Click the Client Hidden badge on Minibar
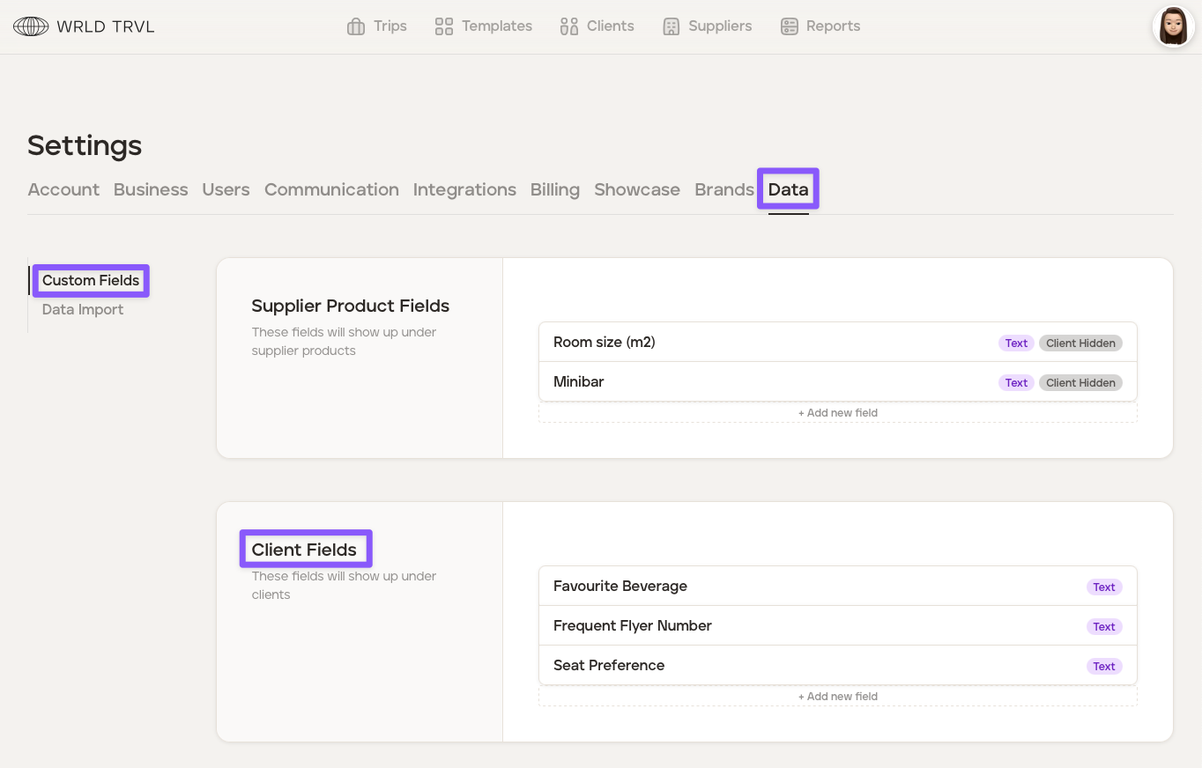The image size is (1202, 768). (x=1080, y=383)
